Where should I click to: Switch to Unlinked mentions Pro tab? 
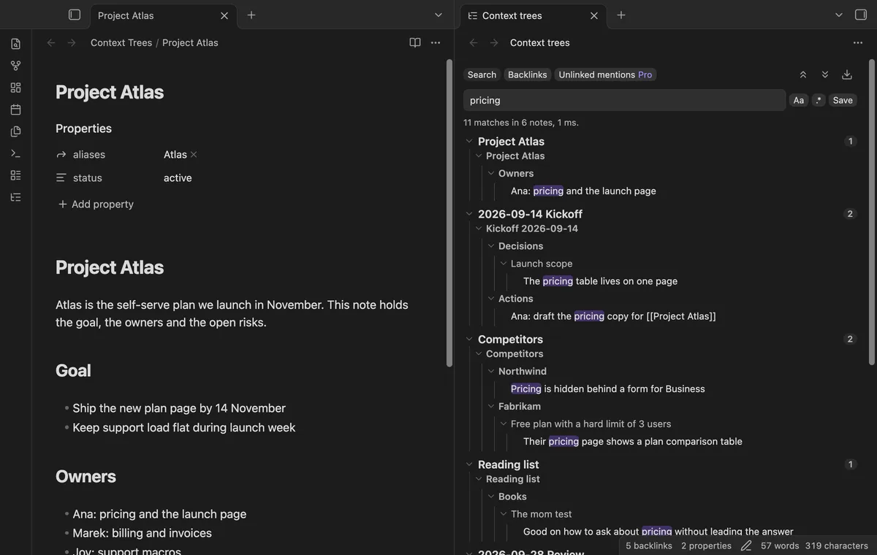coord(605,74)
